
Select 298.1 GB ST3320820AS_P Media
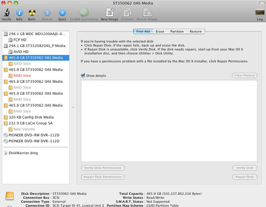click(36, 46)
